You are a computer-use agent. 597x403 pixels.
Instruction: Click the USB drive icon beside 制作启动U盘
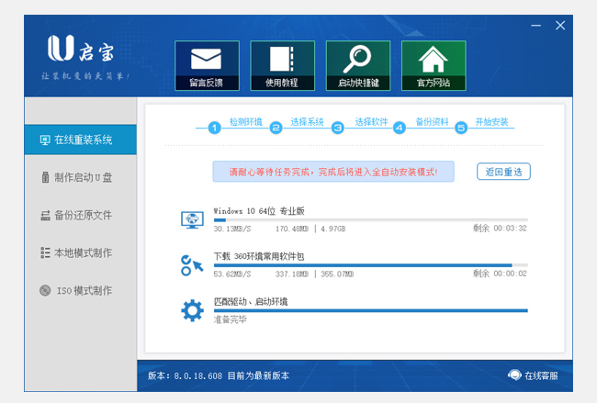45,177
